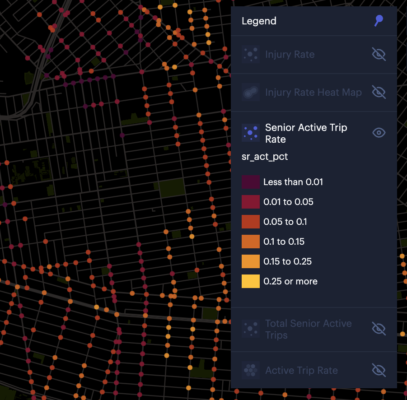Click the '0.25 or more' legend label

(290, 281)
